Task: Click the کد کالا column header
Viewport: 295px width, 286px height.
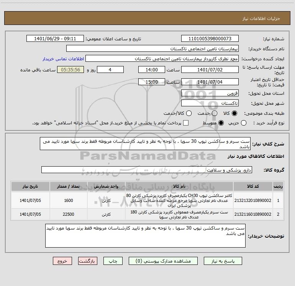Action: [253, 186]
